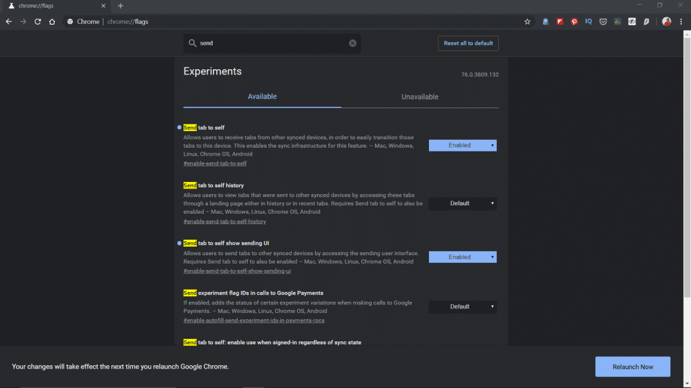Switch to the Available tab
Viewport: 691px width, 388px height.
point(262,97)
